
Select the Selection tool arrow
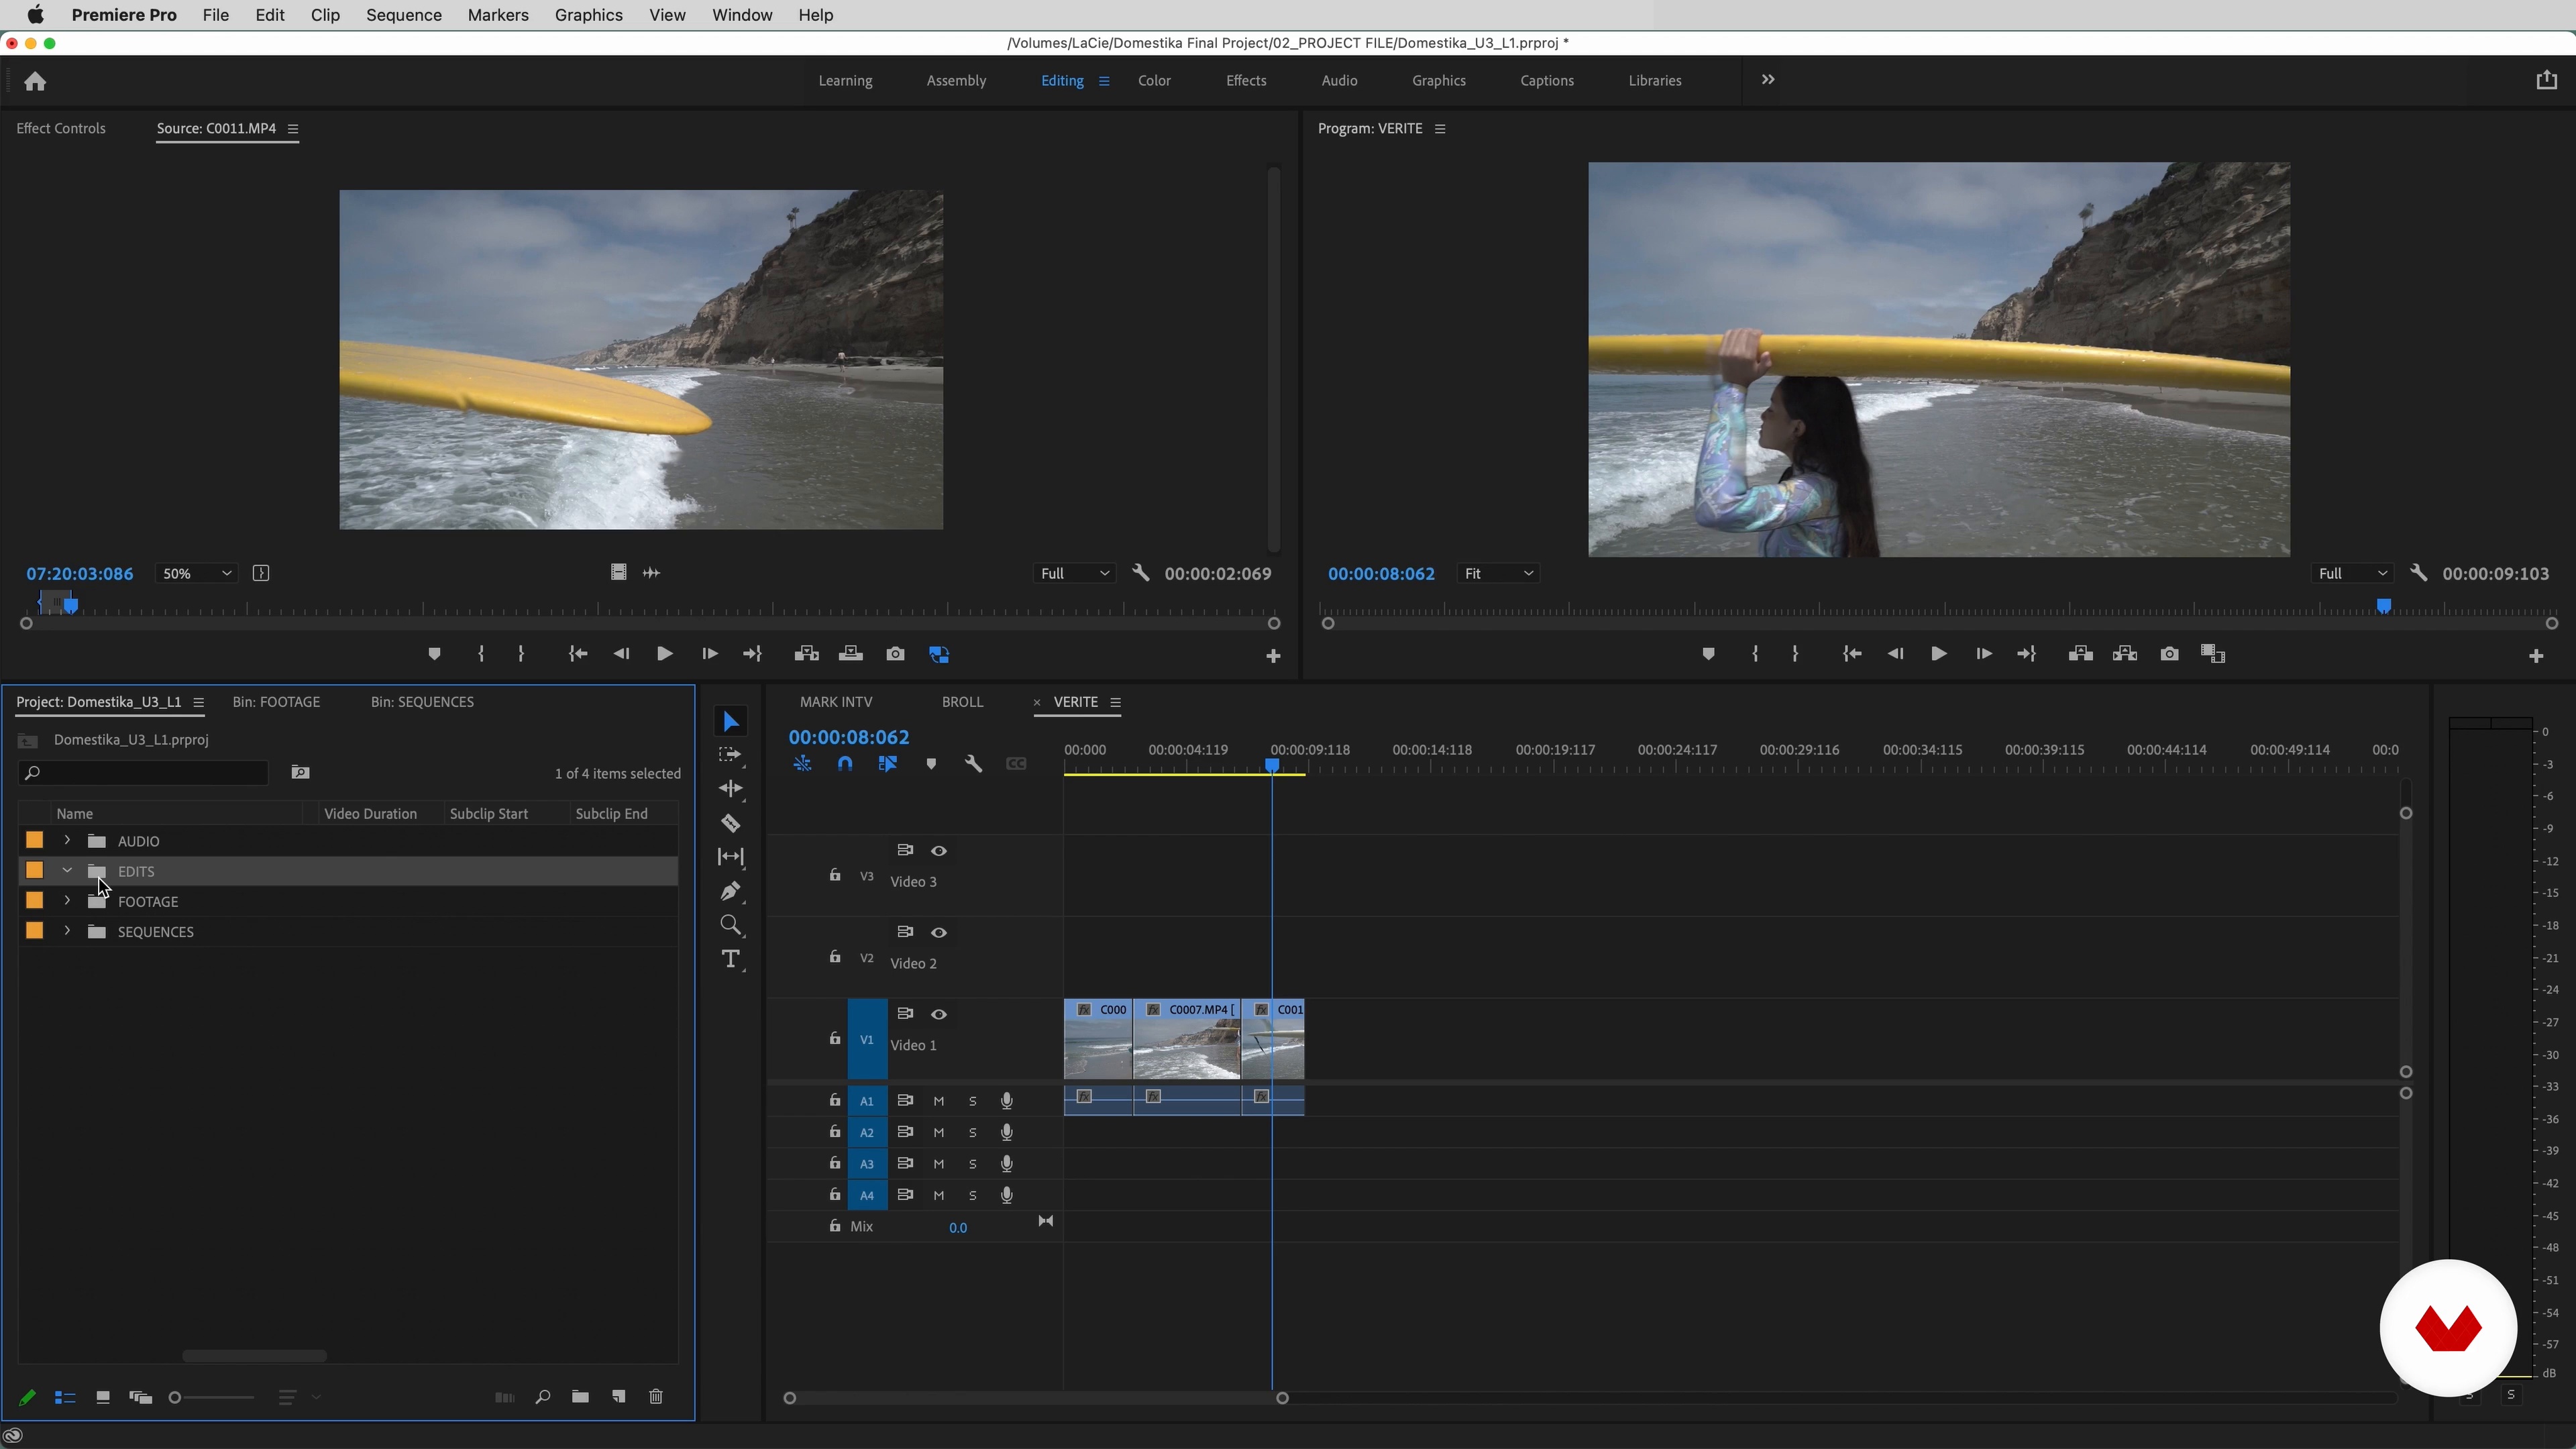click(731, 721)
